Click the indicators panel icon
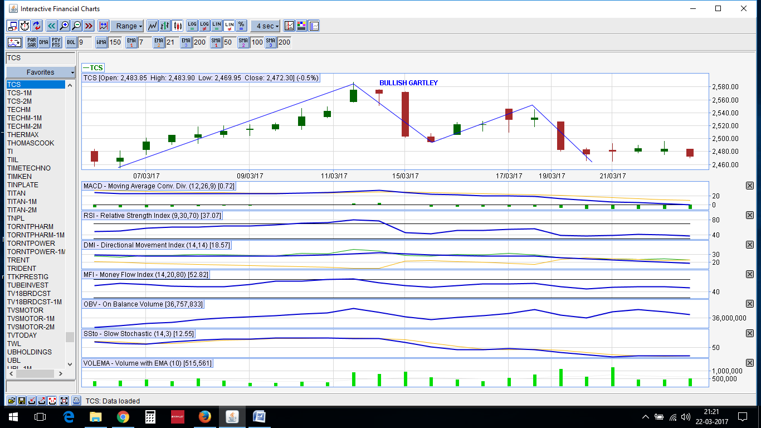 [x=14, y=42]
